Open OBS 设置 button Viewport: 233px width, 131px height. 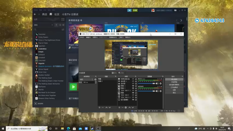click(x=174, y=90)
